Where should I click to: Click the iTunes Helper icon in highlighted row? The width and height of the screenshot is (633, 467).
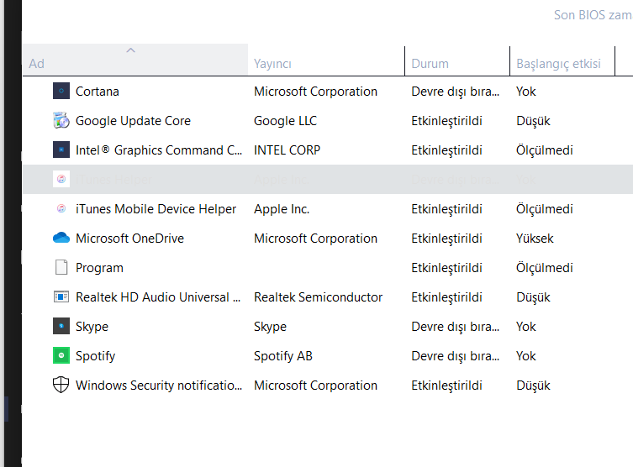coord(61,179)
